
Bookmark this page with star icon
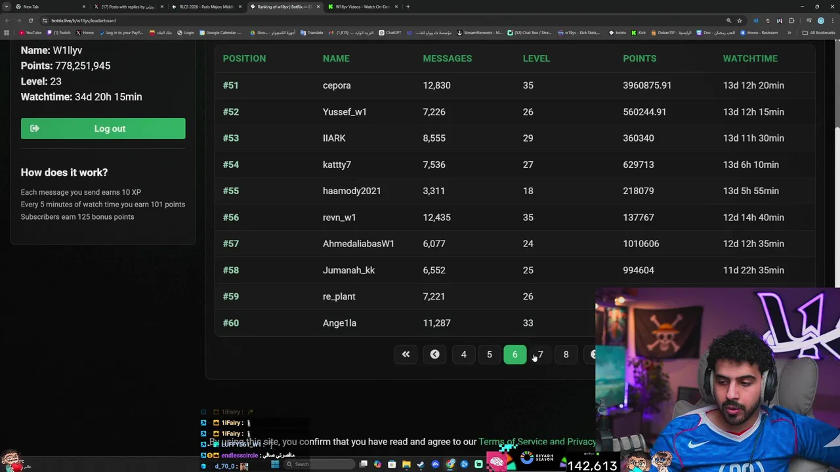click(x=740, y=20)
